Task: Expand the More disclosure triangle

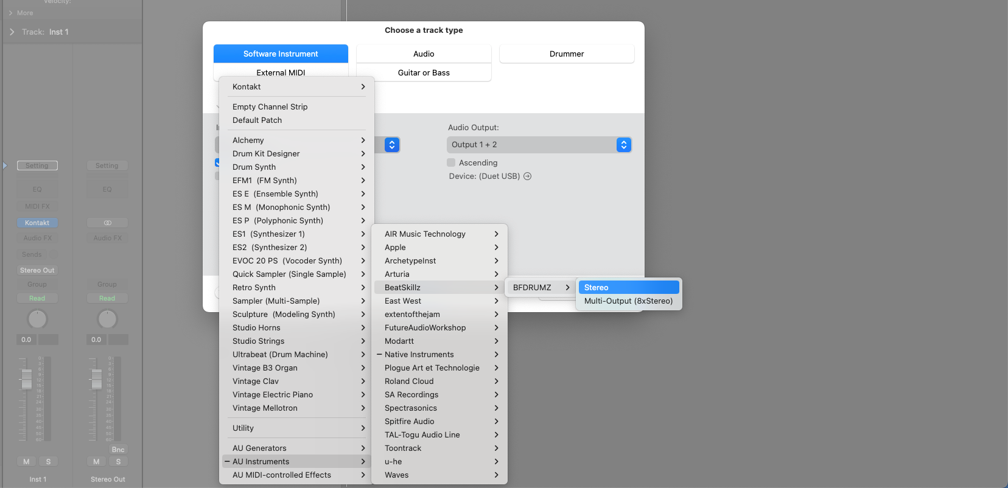Action: click(10, 13)
